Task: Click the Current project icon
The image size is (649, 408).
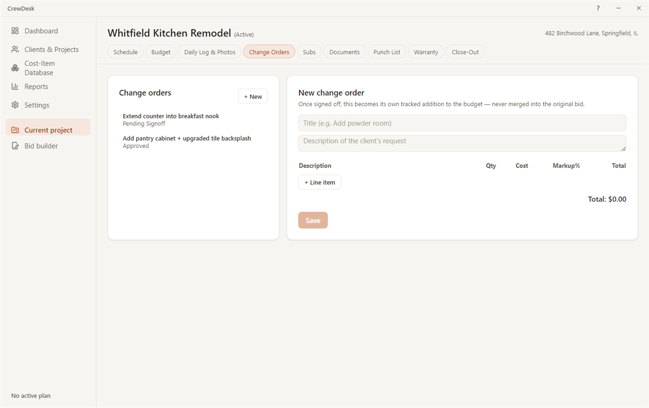Action: 15,130
